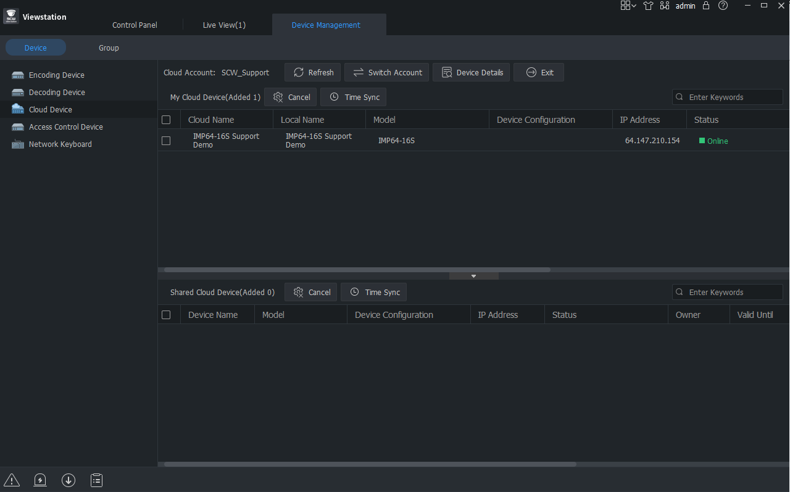Click Cancel next to Shared Cloud Device
790x492 pixels.
click(311, 292)
